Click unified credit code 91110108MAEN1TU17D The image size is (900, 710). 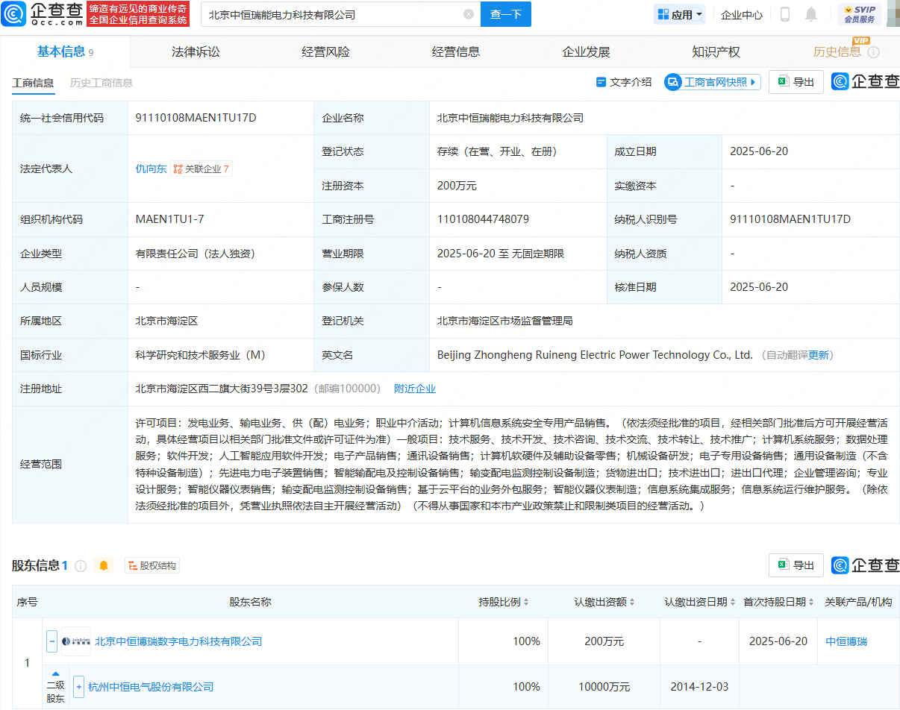pyautogui.click(x=196, y=118)
